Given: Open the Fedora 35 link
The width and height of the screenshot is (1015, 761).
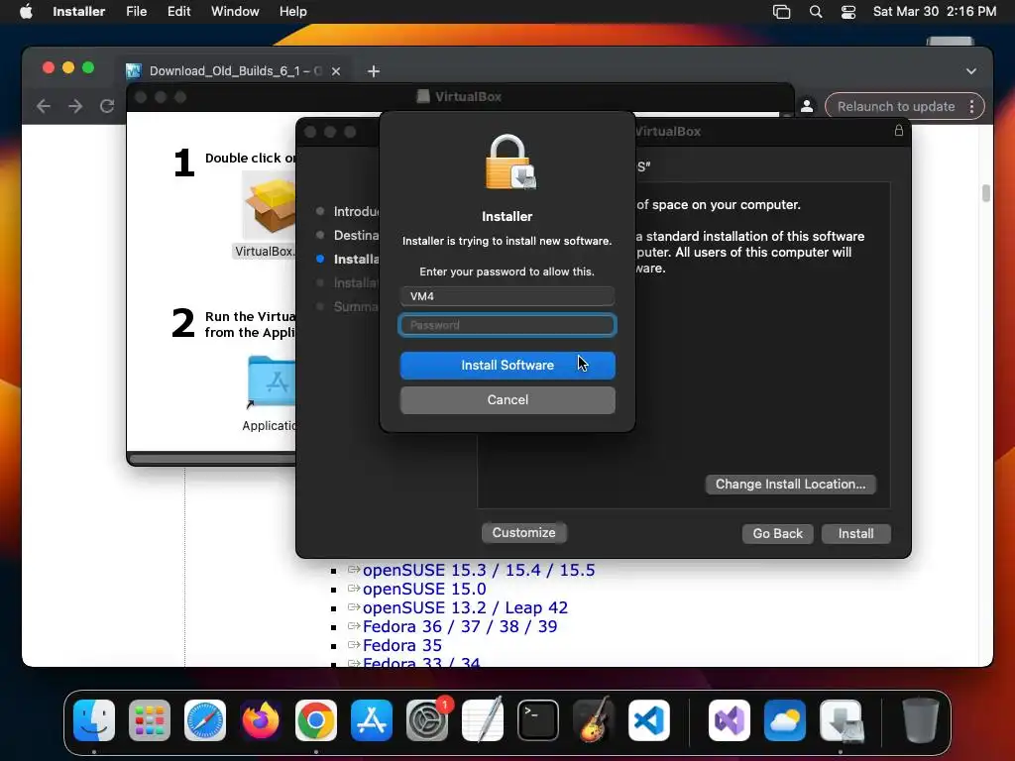Looking at the screenshot, I should click(x=402, y=645).
